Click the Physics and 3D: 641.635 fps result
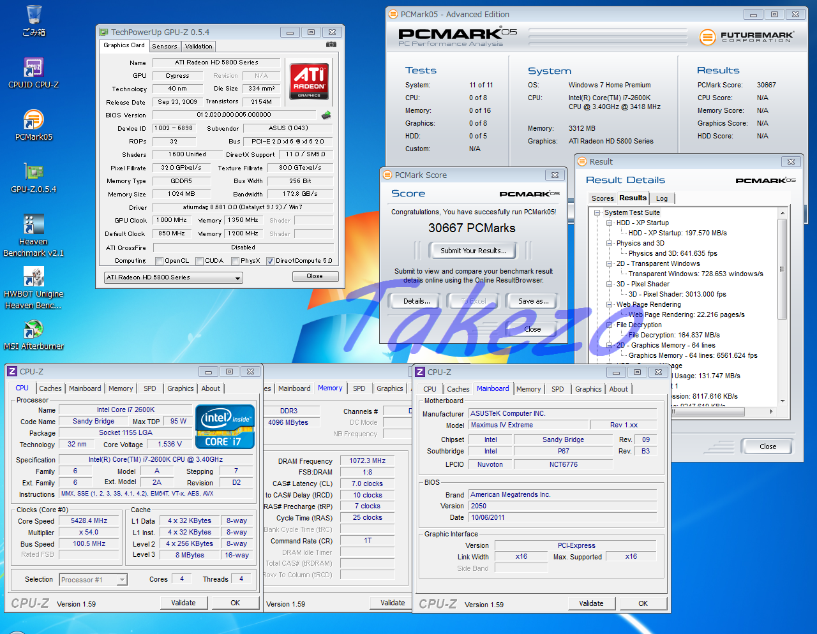The width and height of the screenshot is (817, 634). [673, 253]
